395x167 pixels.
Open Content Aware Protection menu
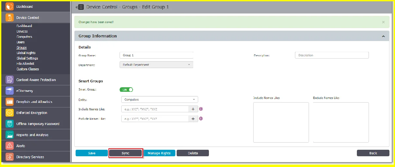35,80
